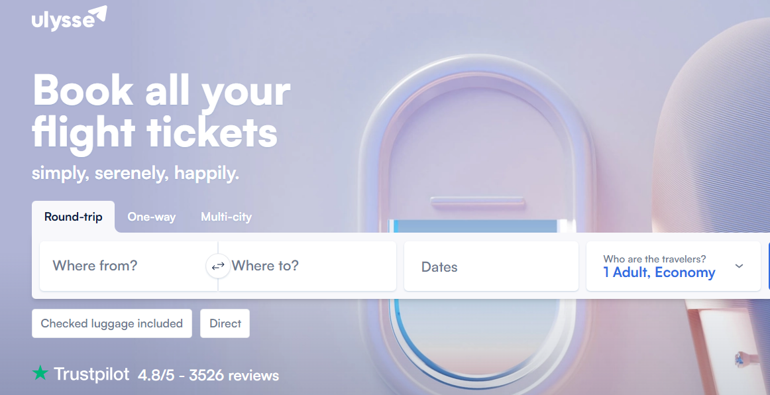This screenshot has height=395, width=770.
Task: Click the "Book all your flight tickets" headline
Action: [161, 111]
